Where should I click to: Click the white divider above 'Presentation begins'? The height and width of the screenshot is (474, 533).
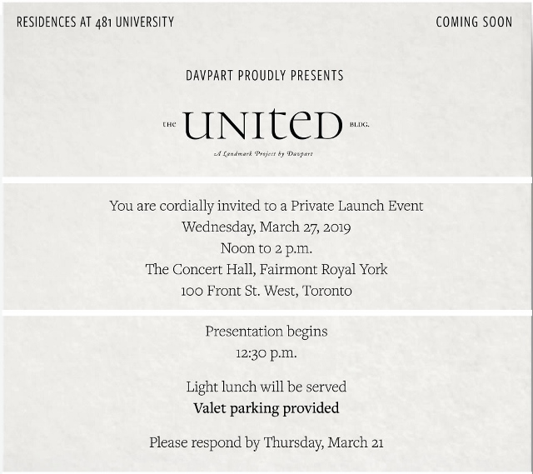click(x=266, y=313)
